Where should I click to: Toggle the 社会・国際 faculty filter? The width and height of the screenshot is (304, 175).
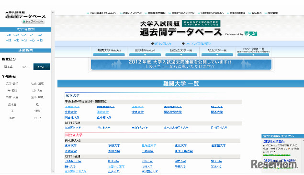click(37, 83)
